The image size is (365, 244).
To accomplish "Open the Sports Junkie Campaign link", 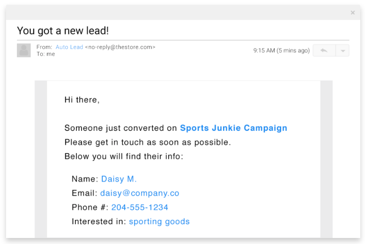I will (233, 128).
